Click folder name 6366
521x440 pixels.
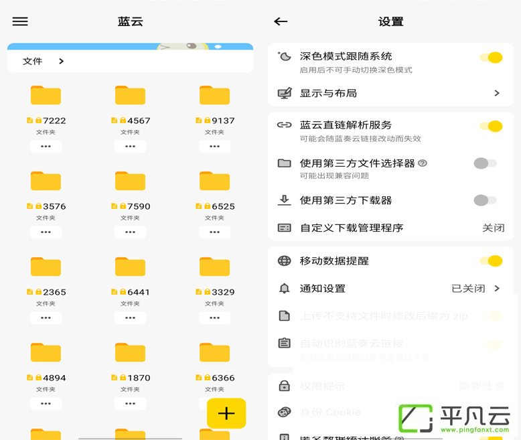pyautogui.click(x=223, y=378)
